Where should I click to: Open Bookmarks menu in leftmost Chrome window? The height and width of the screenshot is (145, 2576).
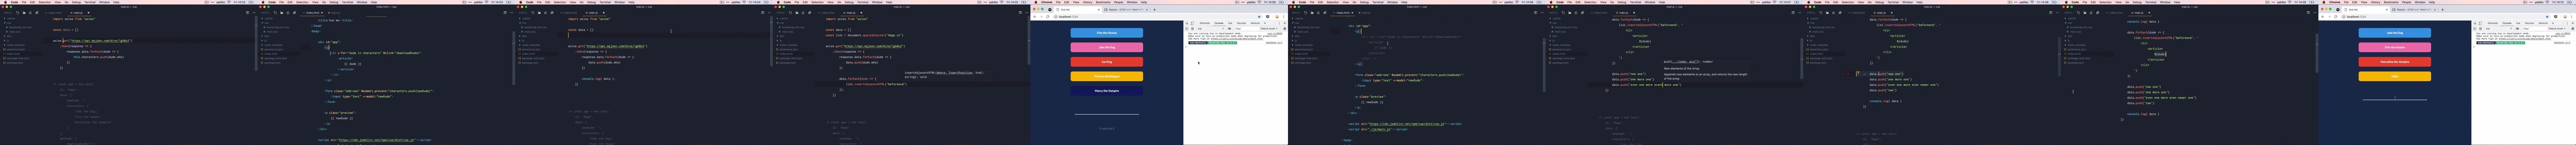1103,2
